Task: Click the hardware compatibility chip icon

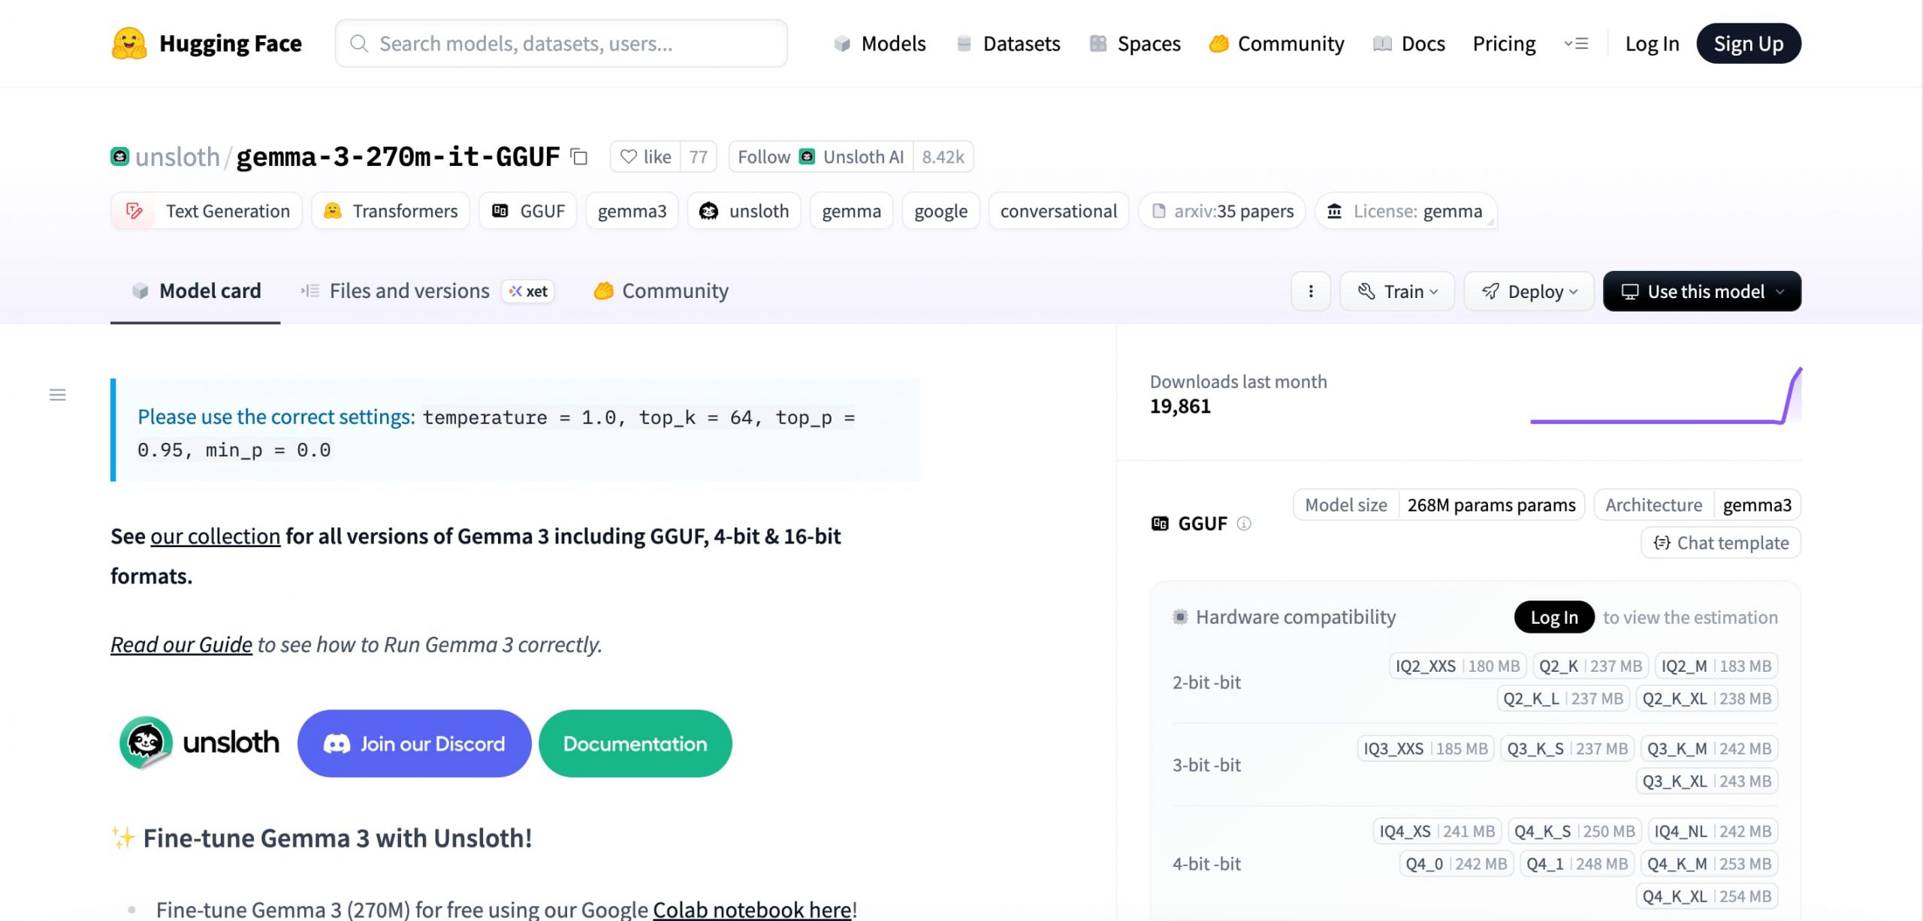Action: [1180, 617]
